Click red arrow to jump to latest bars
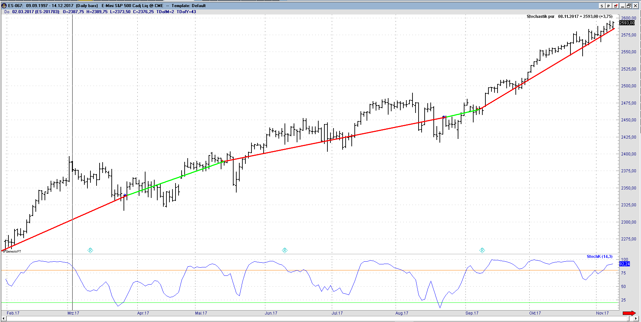 point(629,313)
